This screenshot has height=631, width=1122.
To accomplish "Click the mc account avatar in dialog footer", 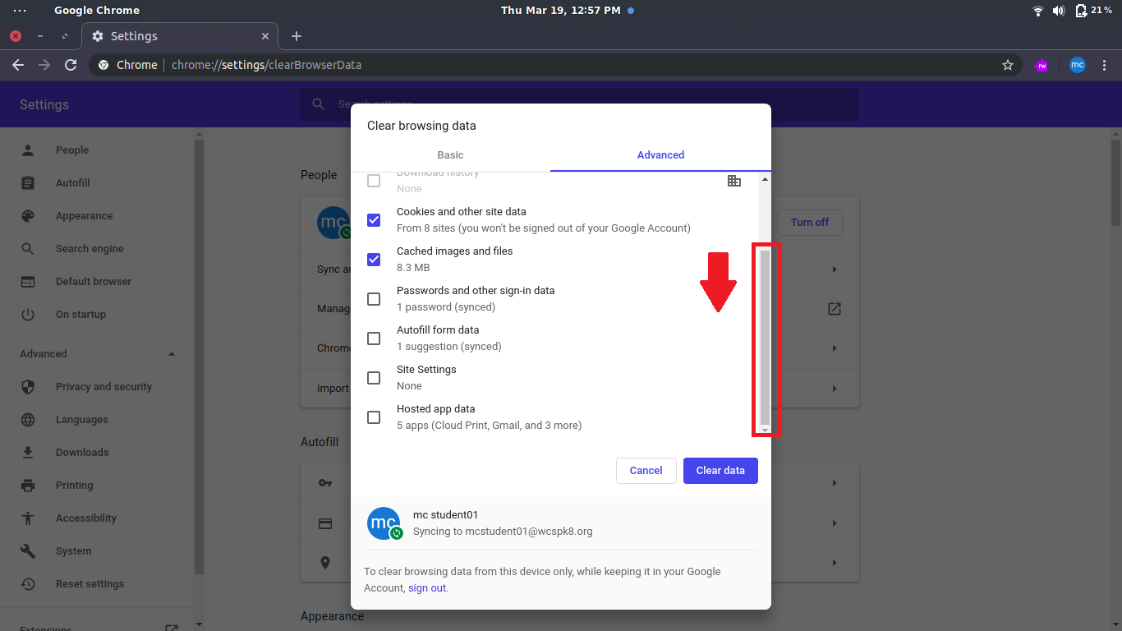I will click(x=384, y=523).
